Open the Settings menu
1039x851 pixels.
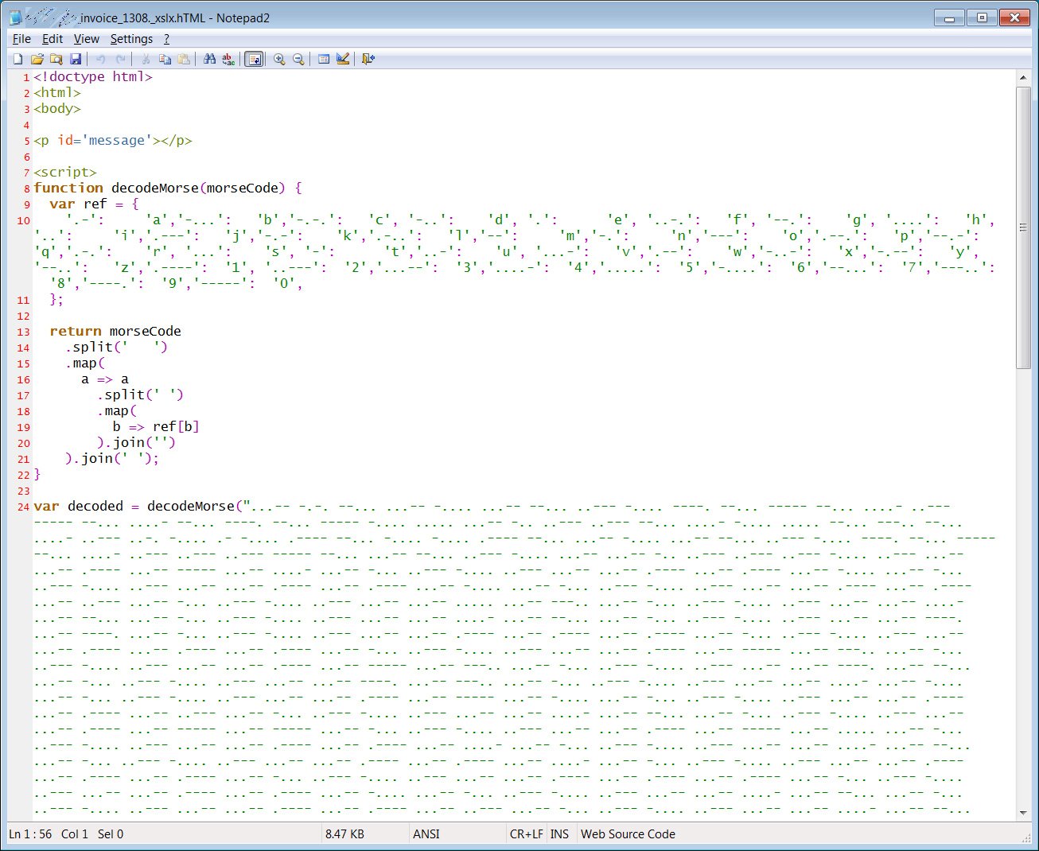click(x=130, y=38)
